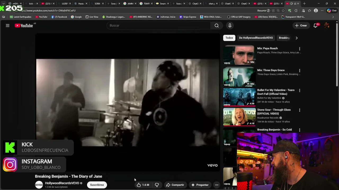Open a new browser tab
The height and width of the screenshot is (190, 339).
click(304, 4)
